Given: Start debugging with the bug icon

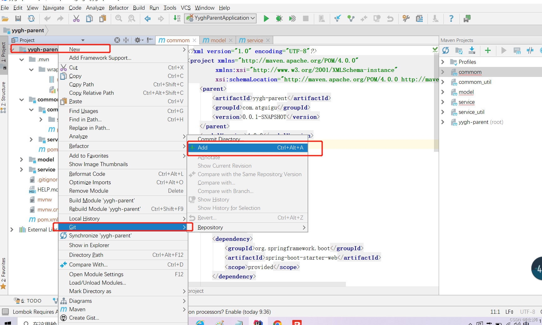Looking at the screenshot, I should 279,18.
